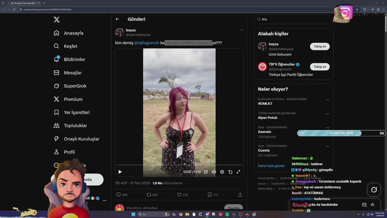Open the Grok floating button

374,190
